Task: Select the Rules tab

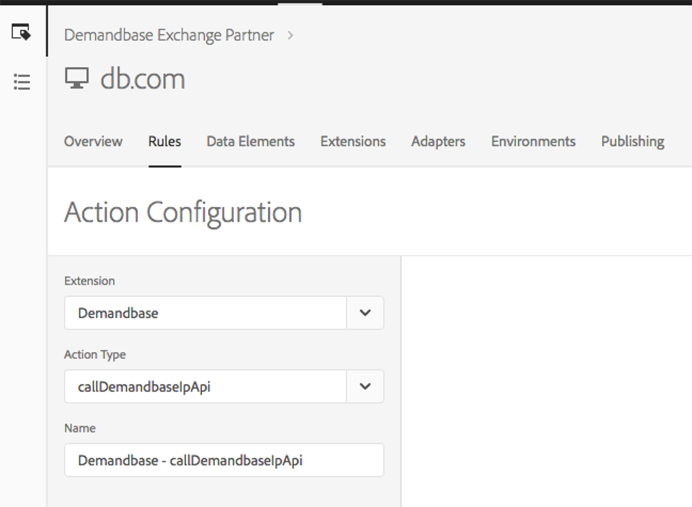Action: pyautogui.click(x=165, y=141)
